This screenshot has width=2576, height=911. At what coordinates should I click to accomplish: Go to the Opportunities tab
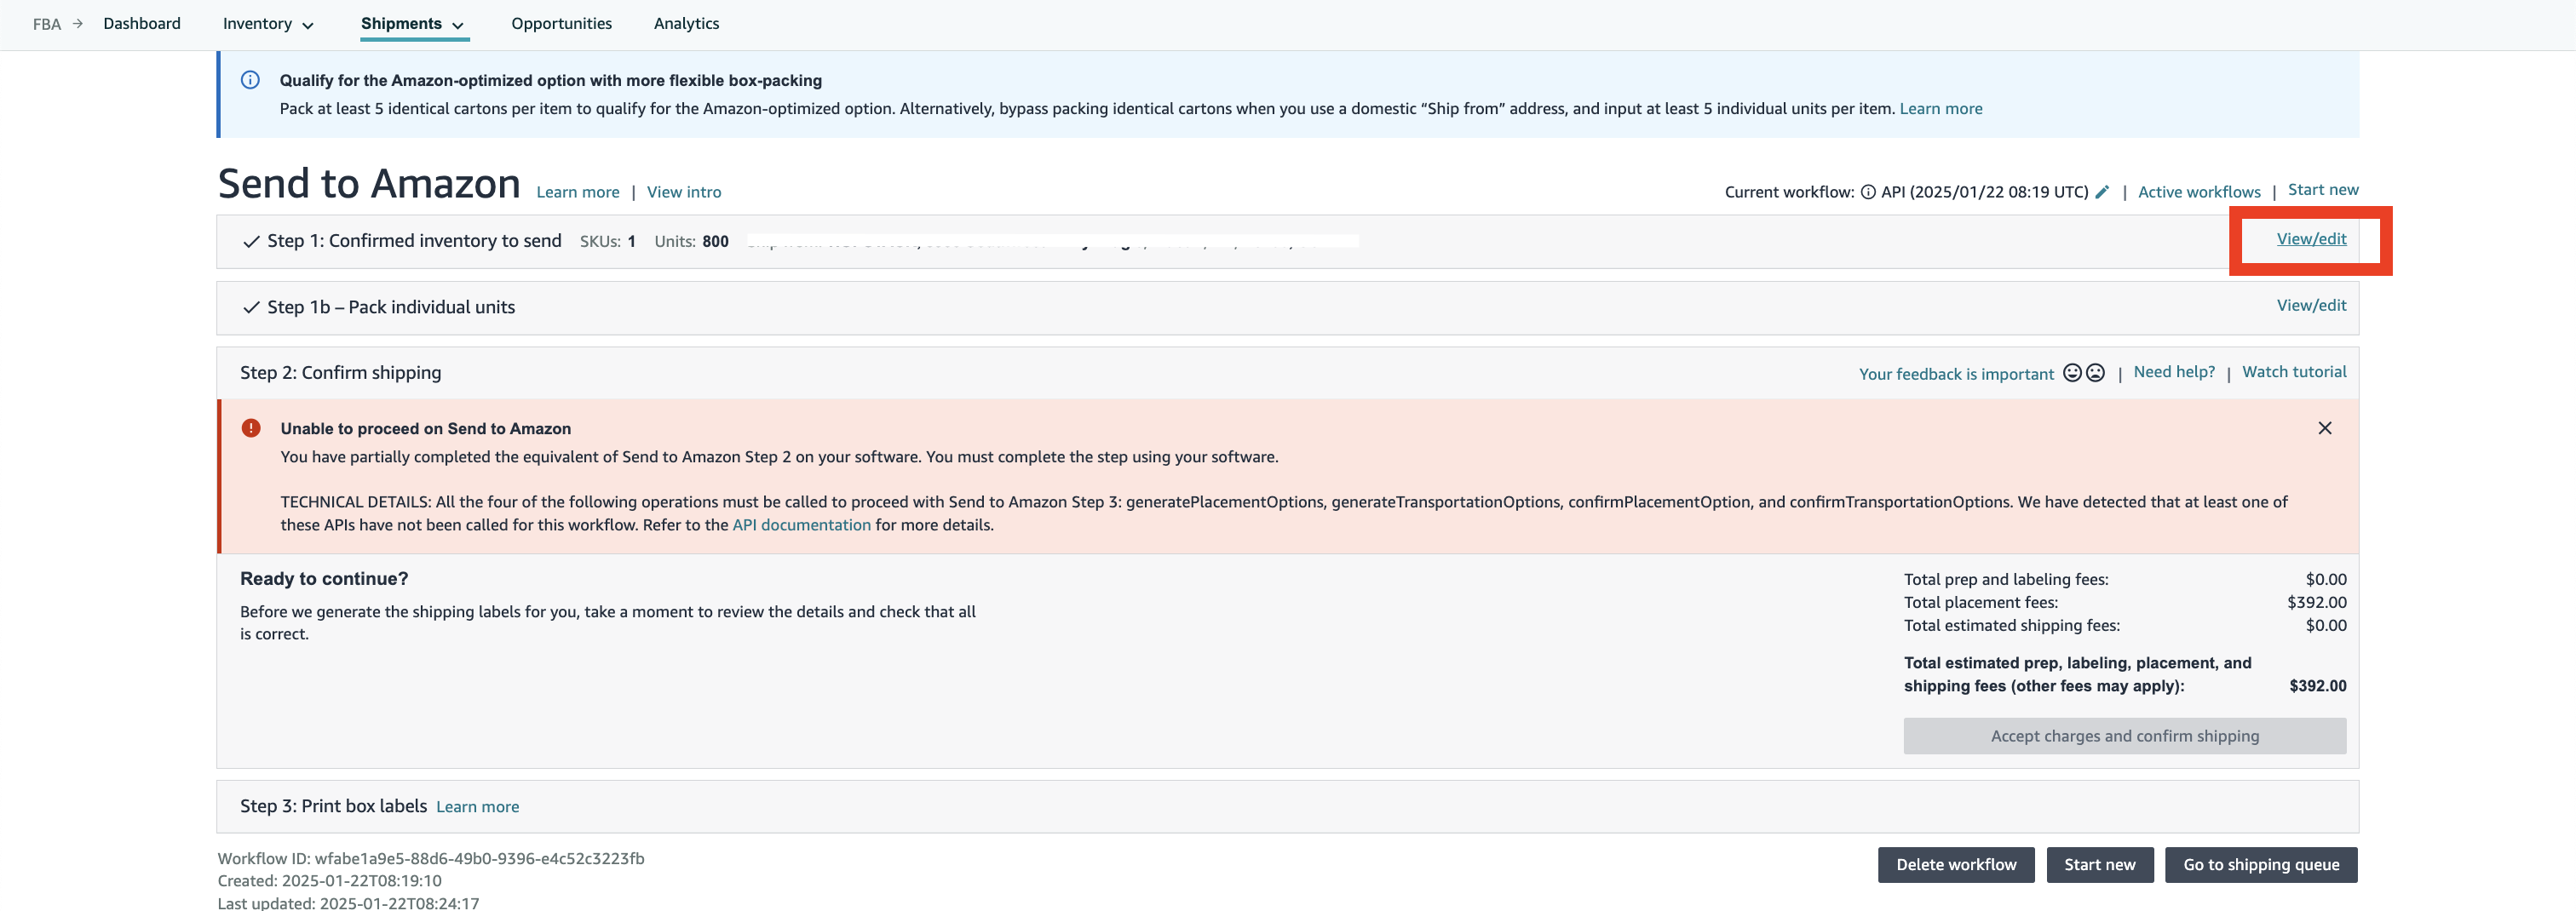click(561, 24)
